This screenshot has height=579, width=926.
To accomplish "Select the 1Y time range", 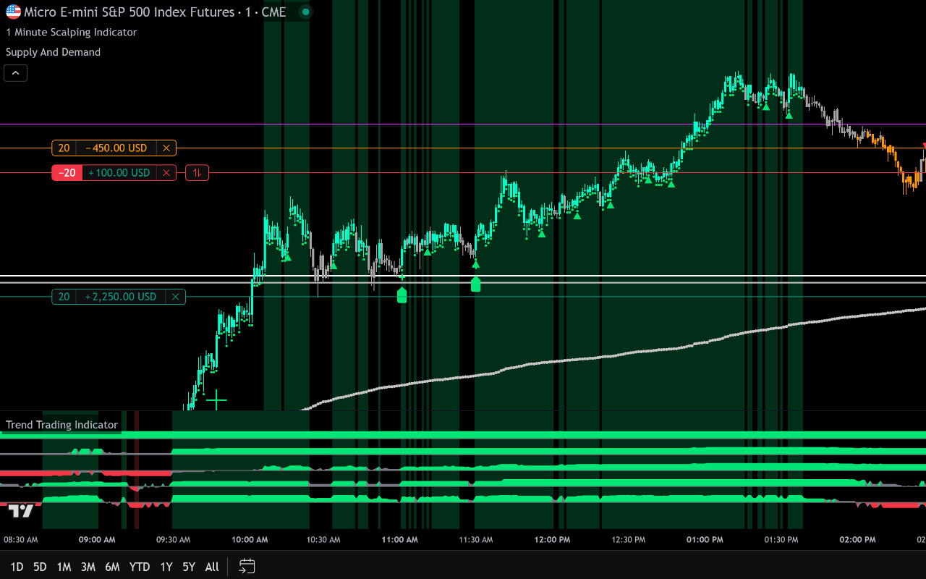I will (x=166, y=567).
